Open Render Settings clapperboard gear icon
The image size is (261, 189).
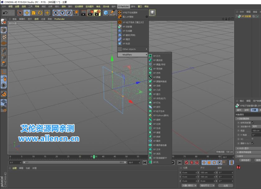click(x=97, y=13)
